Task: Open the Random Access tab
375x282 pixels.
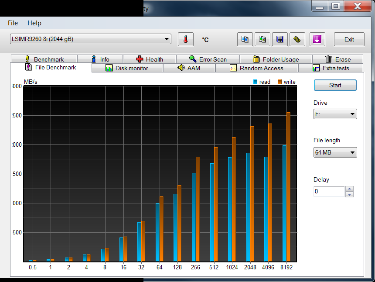Action: click(256, 68)
